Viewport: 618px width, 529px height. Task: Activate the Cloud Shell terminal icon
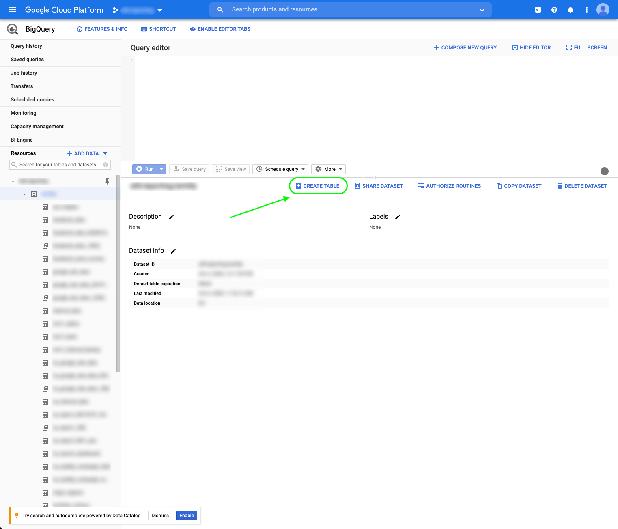538,9
